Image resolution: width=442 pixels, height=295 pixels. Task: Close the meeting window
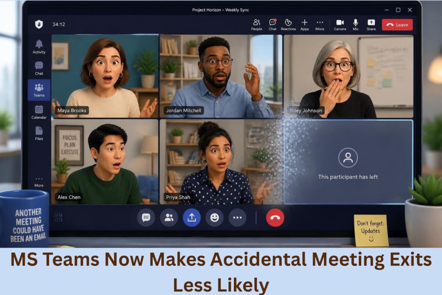pyautogui.click(x=410, y=10)
